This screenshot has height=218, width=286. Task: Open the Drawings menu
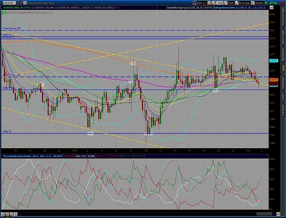[243, 3]
